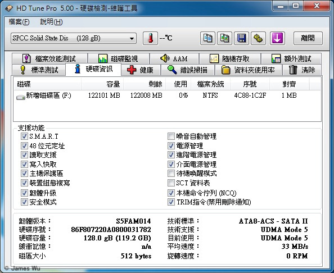Viewport: 334px width, 273px height.
Task: Select the 健康 red cross tab
Action: (x=141, y=70)
